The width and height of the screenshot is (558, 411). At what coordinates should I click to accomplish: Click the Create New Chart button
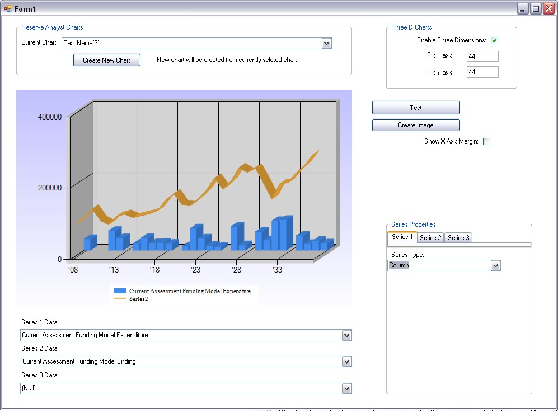coord(107,60)
